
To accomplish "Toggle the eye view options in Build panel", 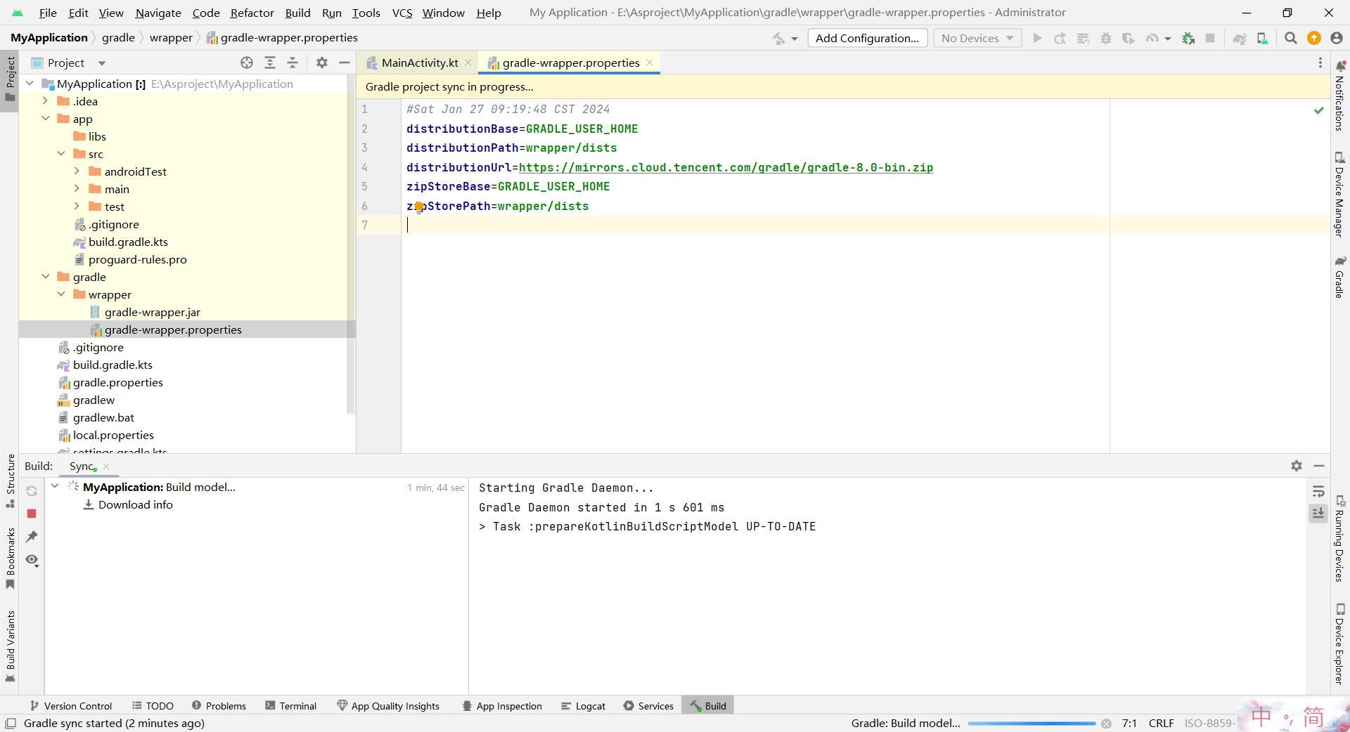I will [x=32, y=560].
